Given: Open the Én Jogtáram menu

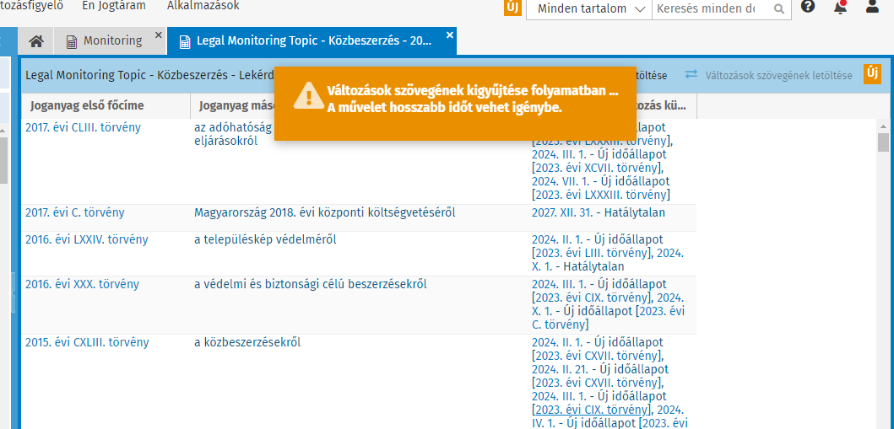Looking at the screenshot, I should pos(114,6).
